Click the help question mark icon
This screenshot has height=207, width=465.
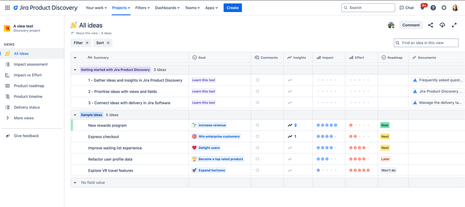[433, 8]
